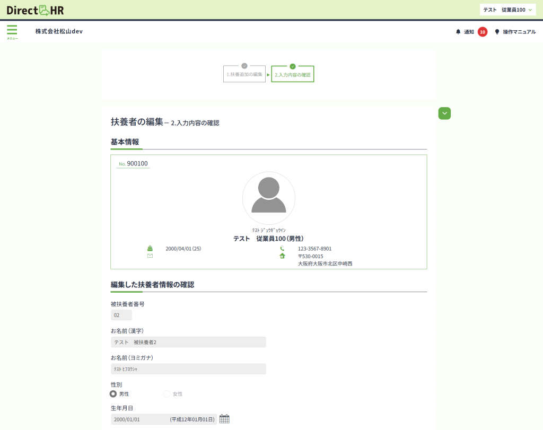
Task: Select the 男性 radio button
Action: pyautogui.click(x=113, y=394)
